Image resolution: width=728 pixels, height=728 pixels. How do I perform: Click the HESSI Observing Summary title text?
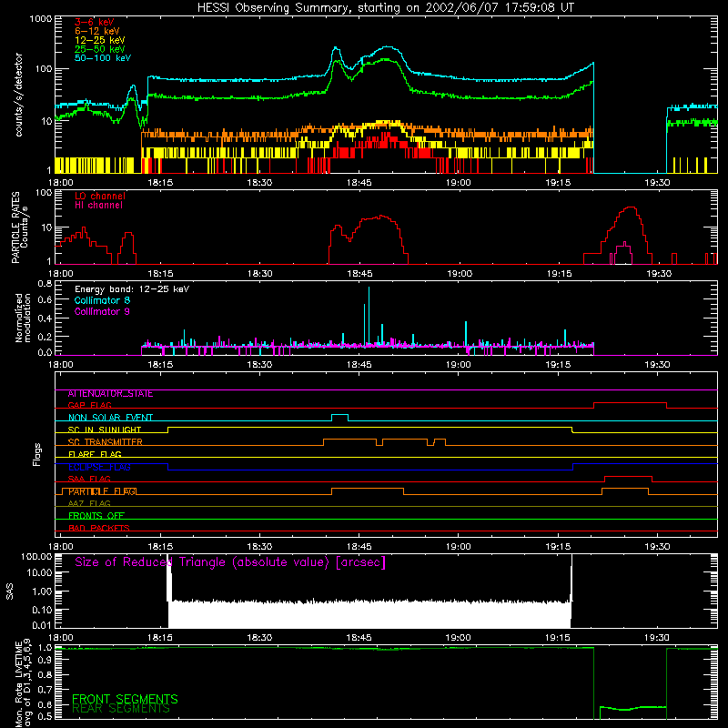[x=385, y=8]
